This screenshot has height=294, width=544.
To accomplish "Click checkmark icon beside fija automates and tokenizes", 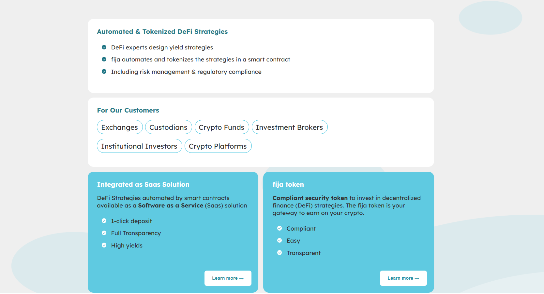I will click(104, 59).
